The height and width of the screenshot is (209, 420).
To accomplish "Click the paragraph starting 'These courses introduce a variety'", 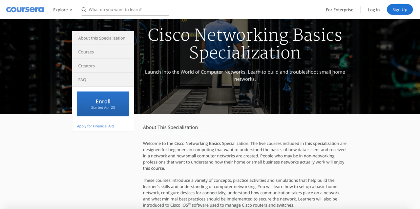I will tap(242, 193).
